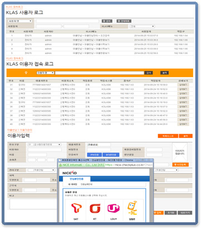Image resolution: width=202 pixels, height=229 pixels.
Task: Click 비밀번호 input field in 이용자입력
Action: coord(99,150)
